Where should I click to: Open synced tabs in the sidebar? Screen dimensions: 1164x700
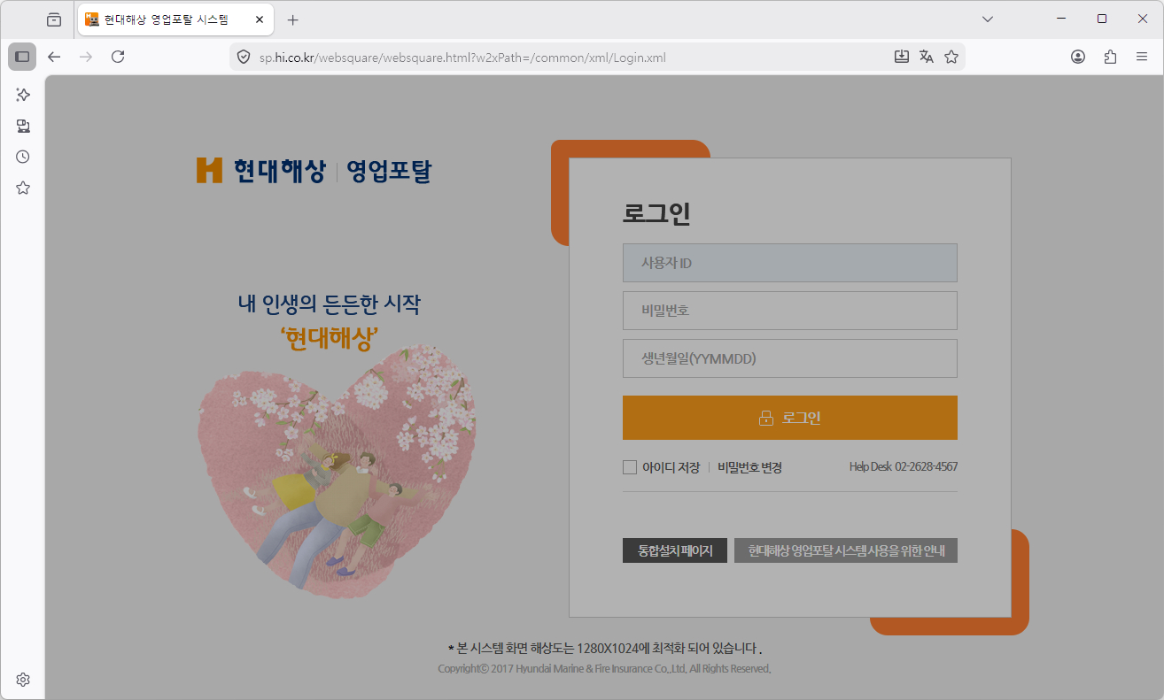coord(23,126)
